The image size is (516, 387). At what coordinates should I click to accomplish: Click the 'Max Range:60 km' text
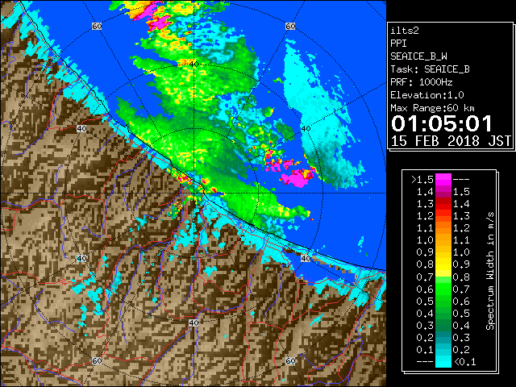coord(432,108)
